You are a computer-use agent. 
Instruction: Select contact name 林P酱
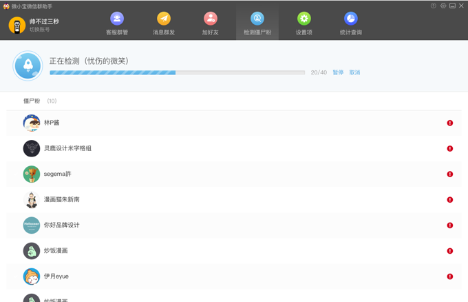(52, 123)
